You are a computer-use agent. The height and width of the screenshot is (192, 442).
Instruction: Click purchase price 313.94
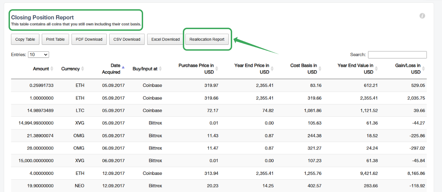(212, 173)
